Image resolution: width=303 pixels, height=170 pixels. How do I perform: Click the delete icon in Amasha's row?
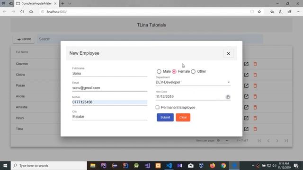255,107
